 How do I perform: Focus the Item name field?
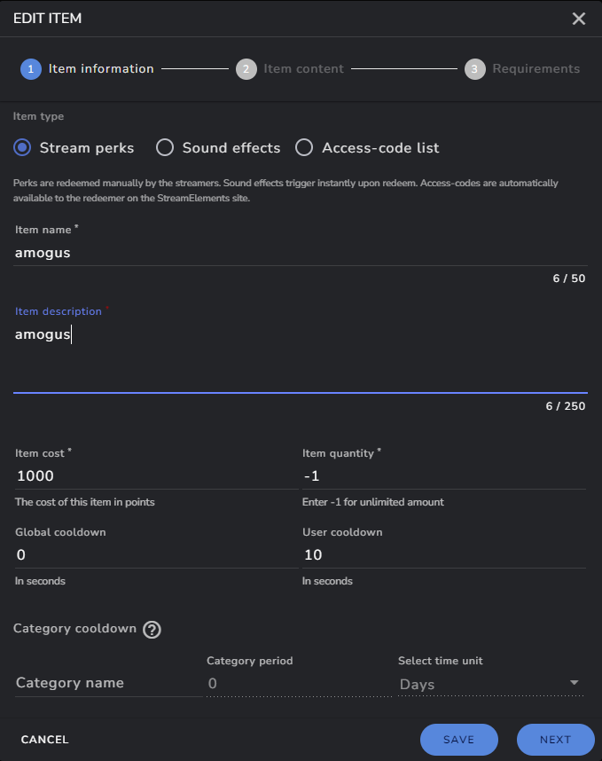301,253
